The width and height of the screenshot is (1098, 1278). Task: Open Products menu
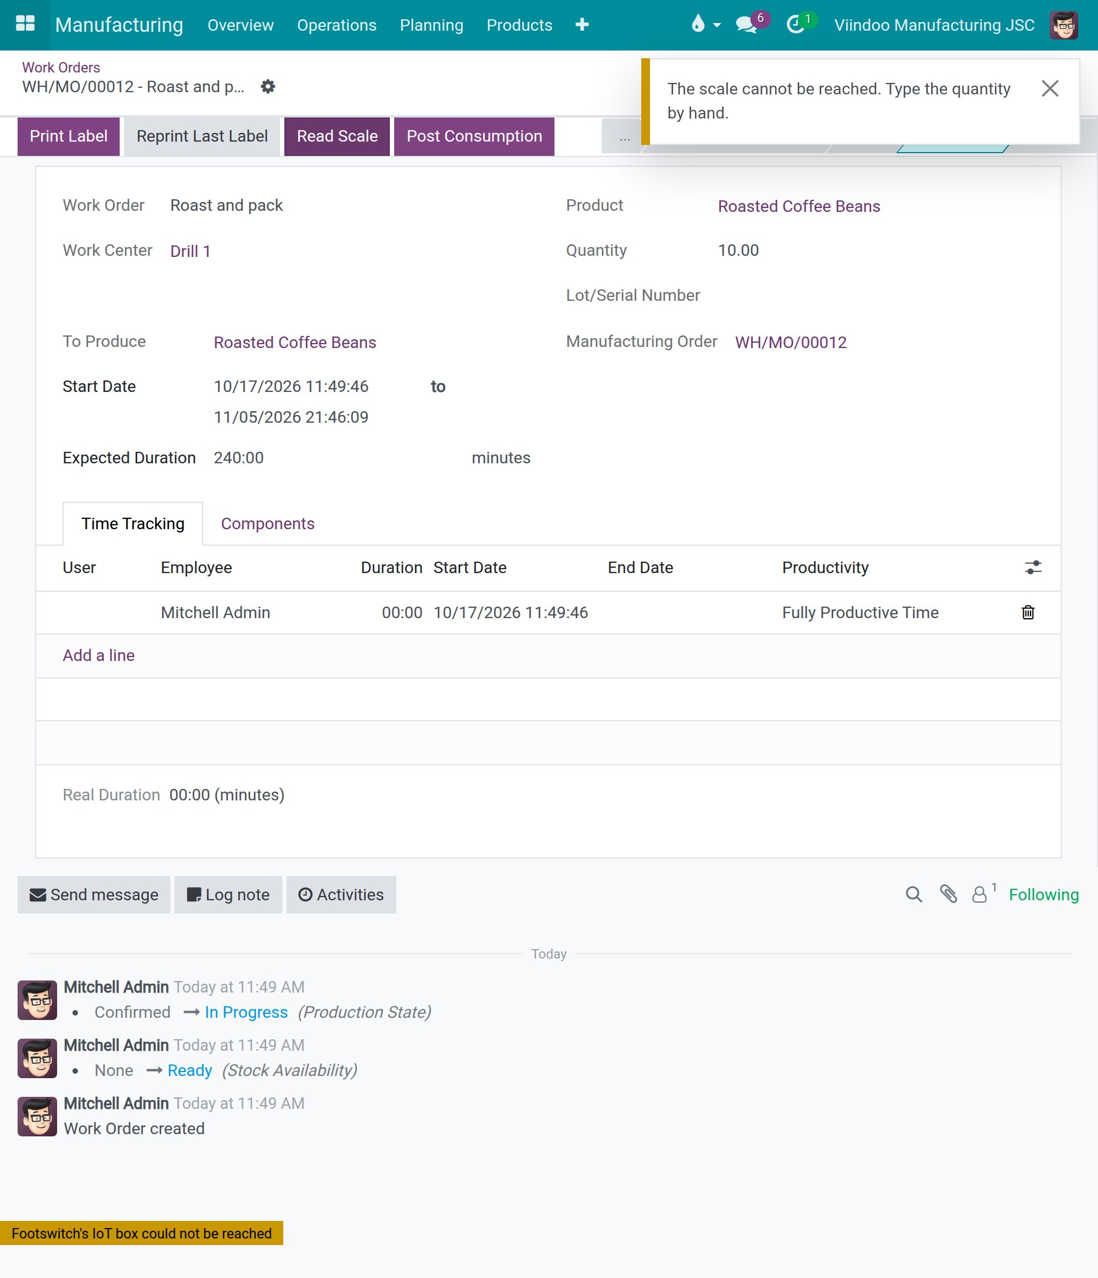click(x=519, y=25)
